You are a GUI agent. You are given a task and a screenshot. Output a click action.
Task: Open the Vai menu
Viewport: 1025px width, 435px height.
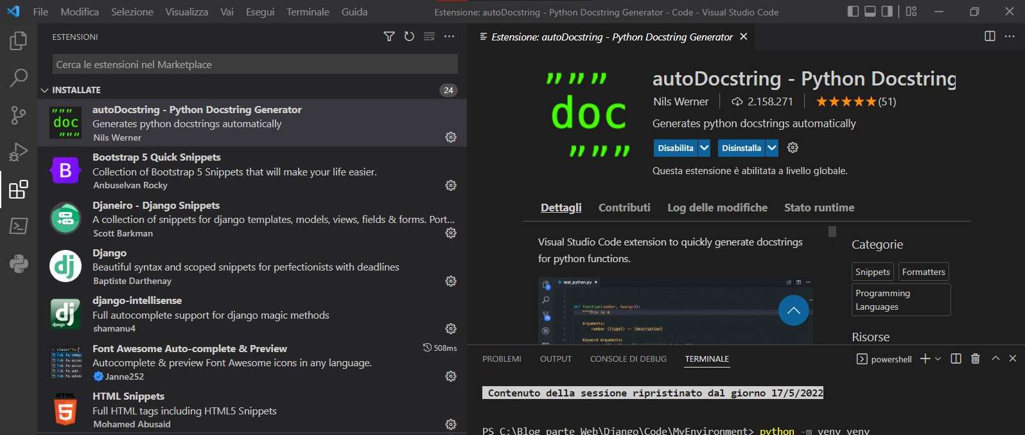[x=227, y=12]
